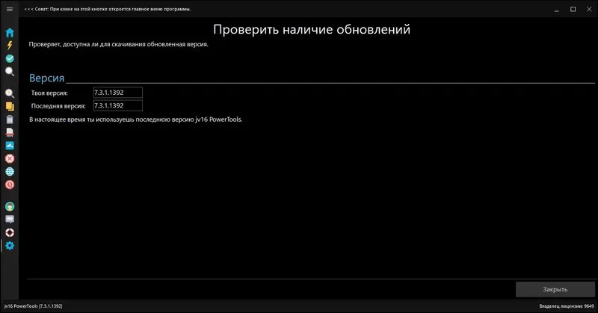Viewport: 598px width, 313px height.
Task: Click status bar text Владелец лицензии: 9649
Action: pos(567,306)
